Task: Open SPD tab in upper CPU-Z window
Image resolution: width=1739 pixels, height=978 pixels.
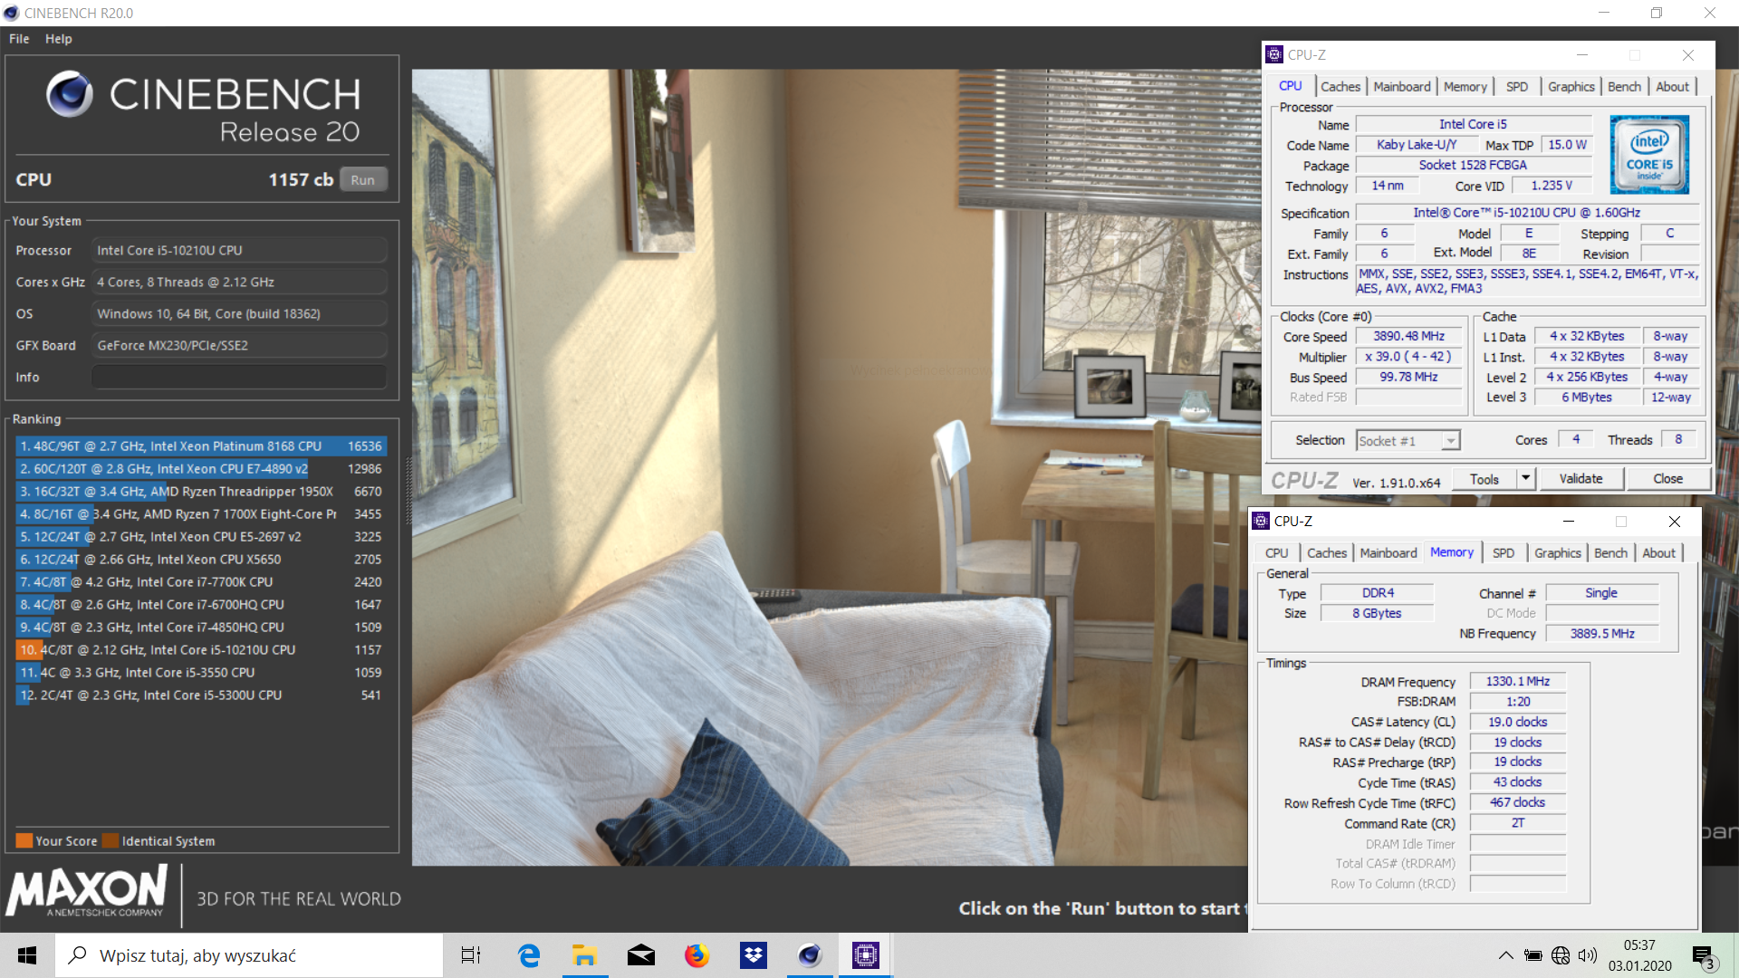Action: (1516, 86)
